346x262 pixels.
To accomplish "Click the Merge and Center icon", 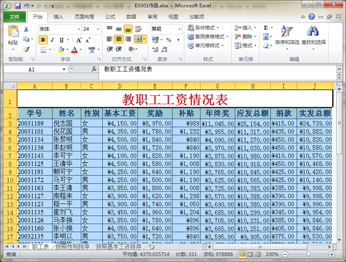I will click(x=140, y=39).
